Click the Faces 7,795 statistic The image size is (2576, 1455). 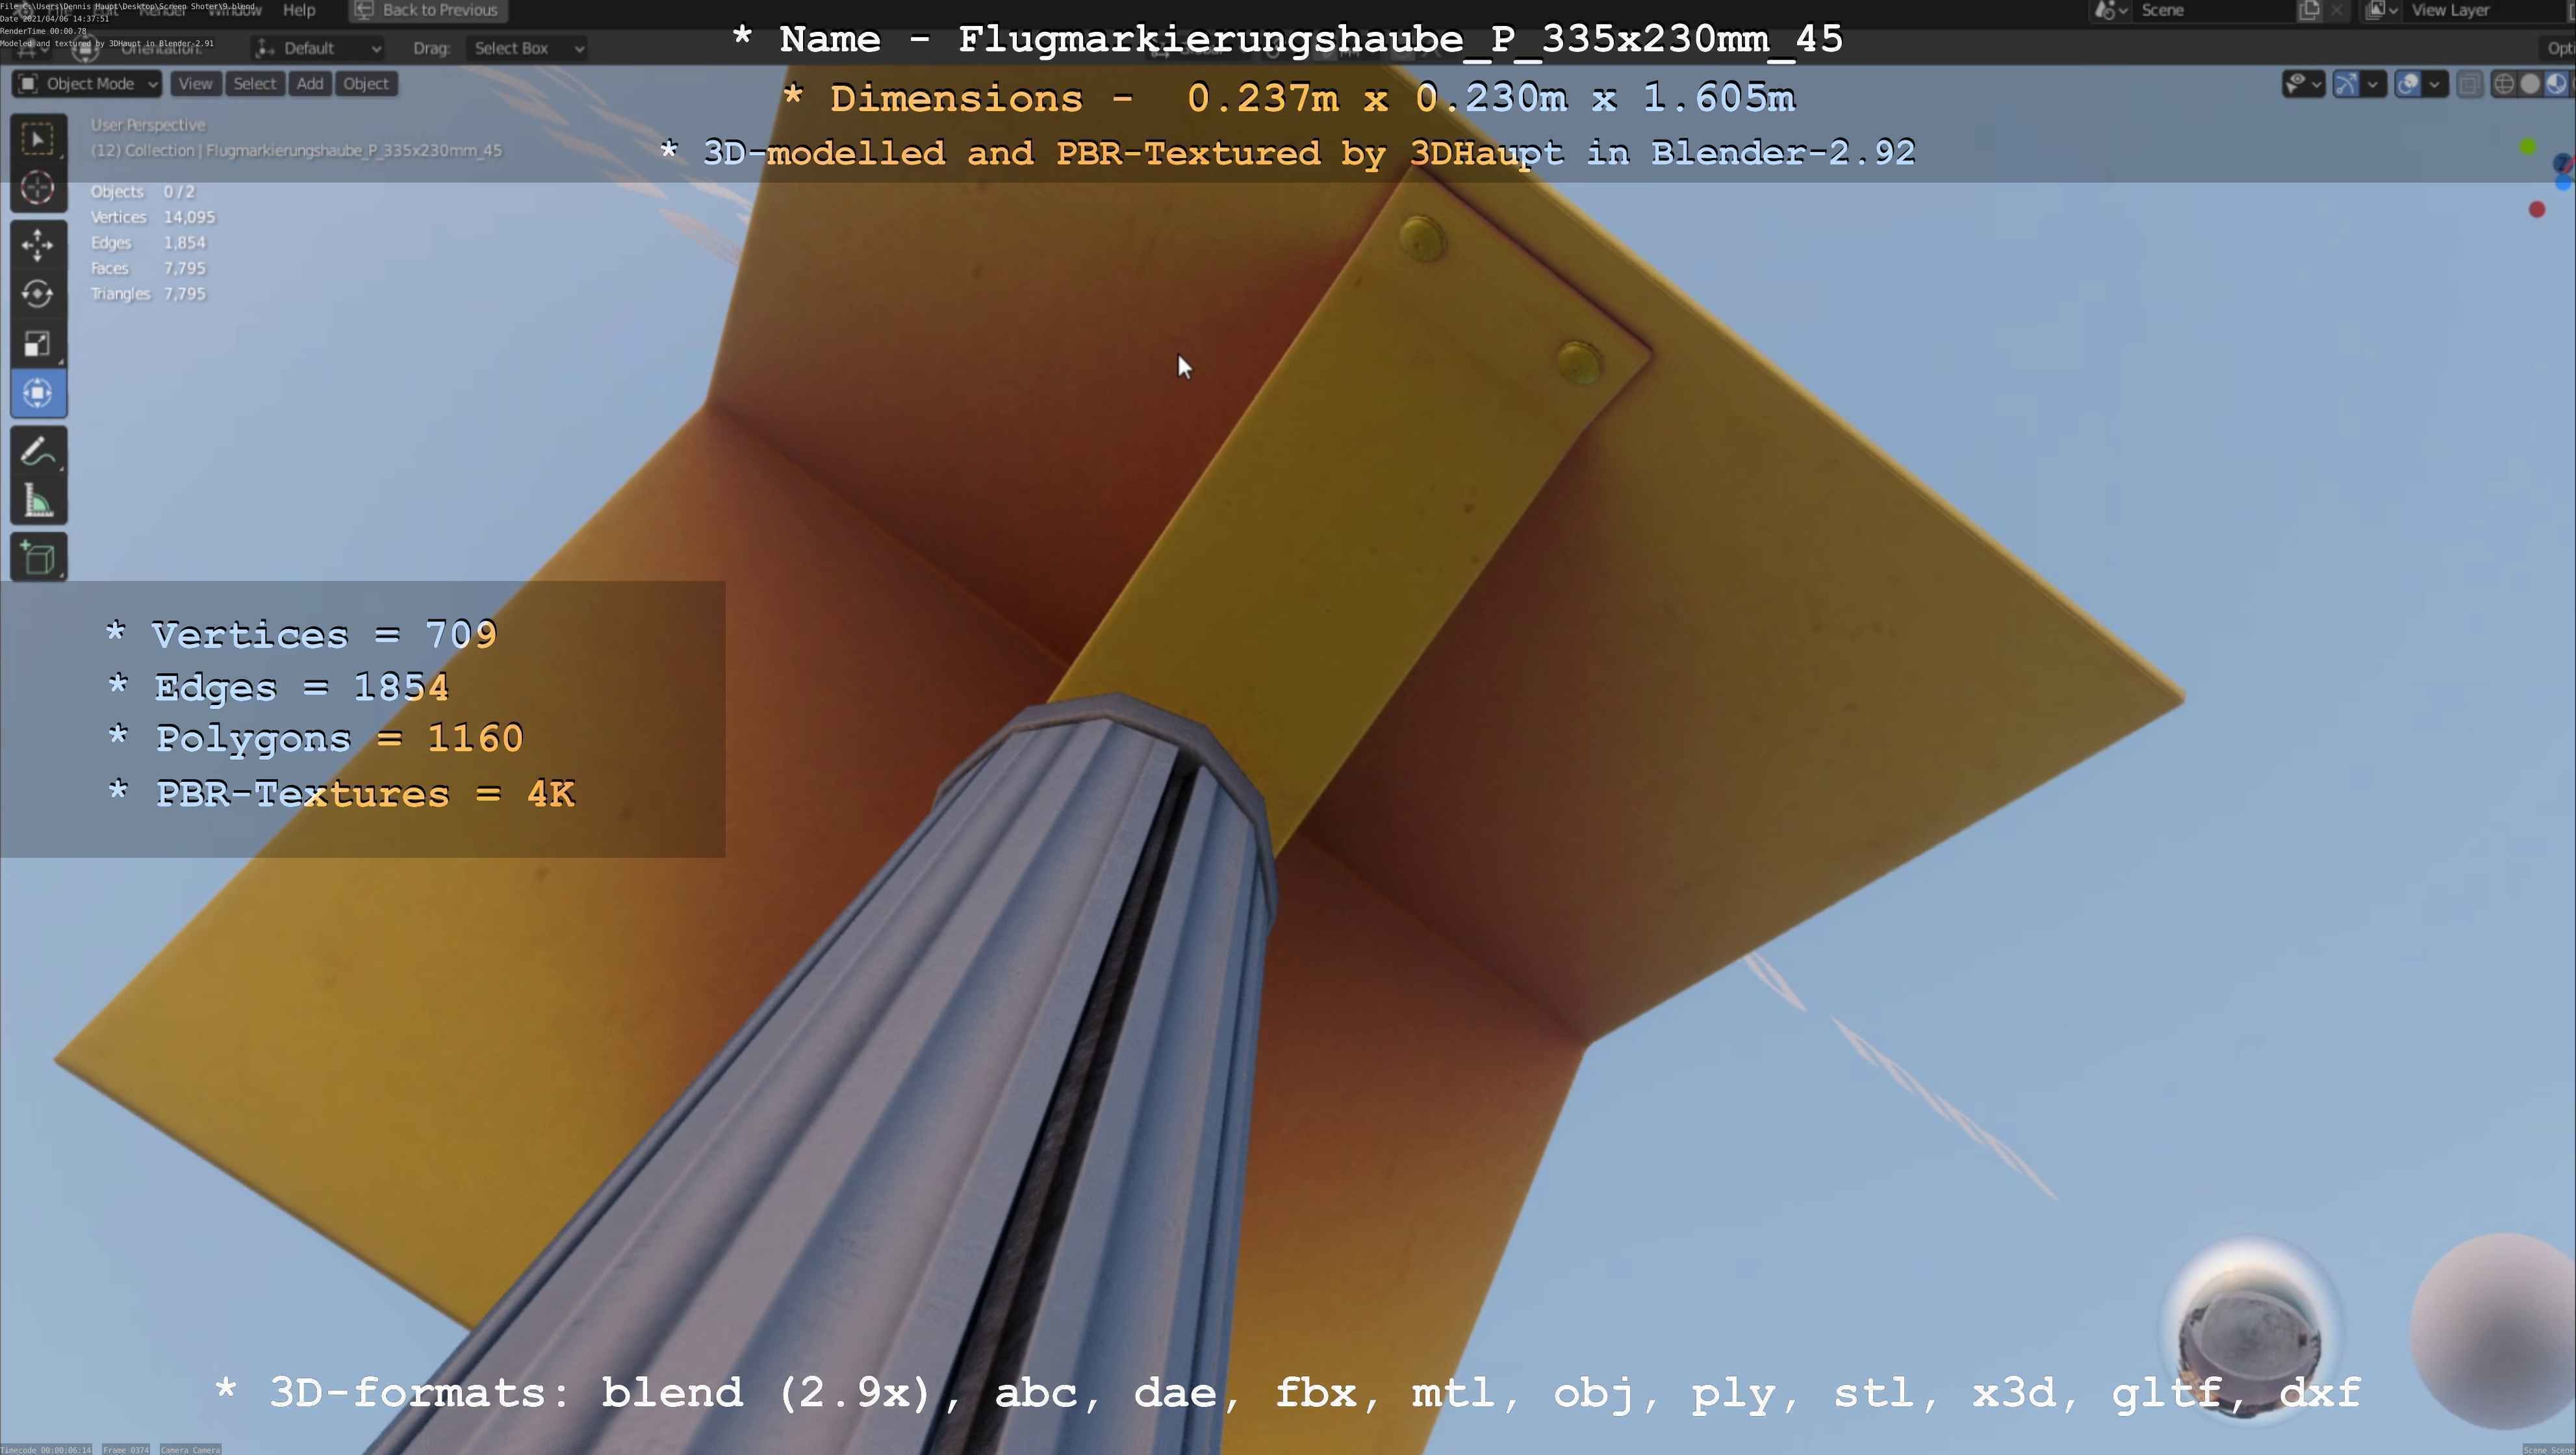click(148, 268)
